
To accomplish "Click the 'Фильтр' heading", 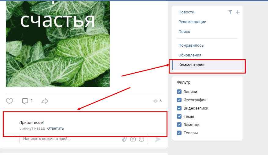I will pos(183,82).
